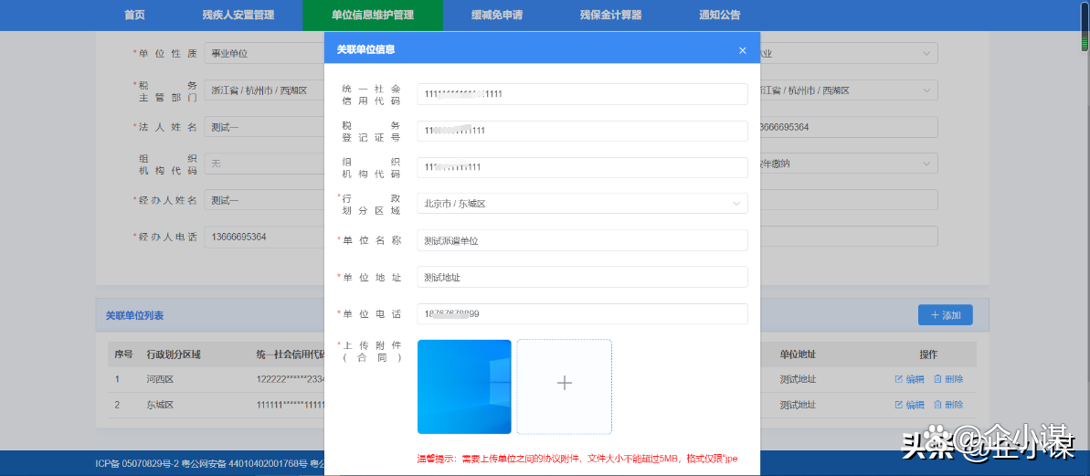
Task: Expand the 行政划分区域 dropdown in dialog
Action: tap(582, 204)
